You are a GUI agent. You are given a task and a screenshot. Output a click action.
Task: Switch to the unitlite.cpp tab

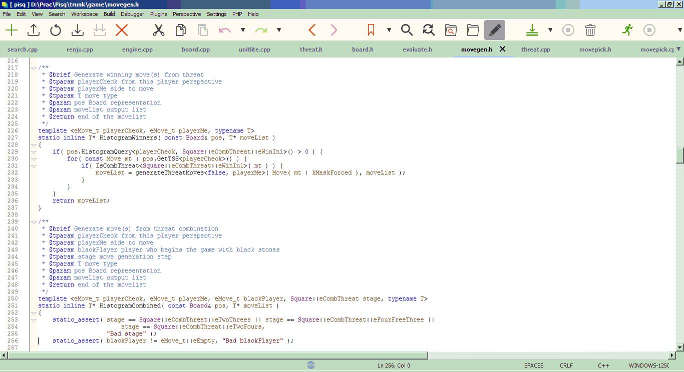(254, 49)
